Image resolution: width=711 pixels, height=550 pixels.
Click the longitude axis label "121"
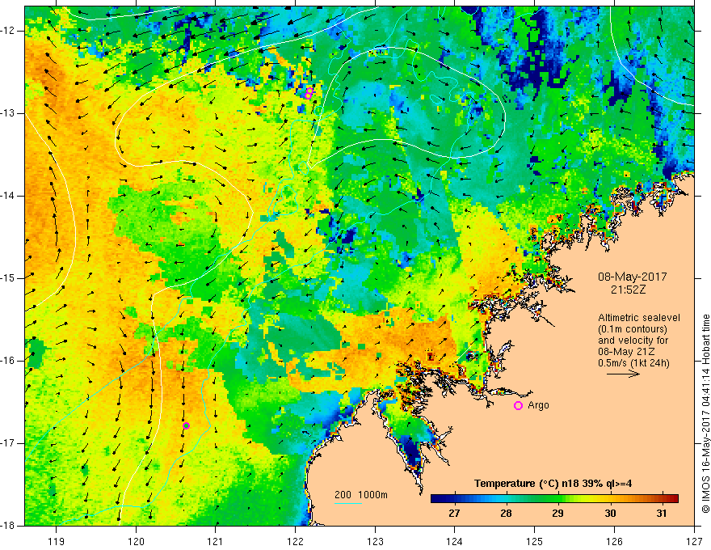tap(216, 541)
